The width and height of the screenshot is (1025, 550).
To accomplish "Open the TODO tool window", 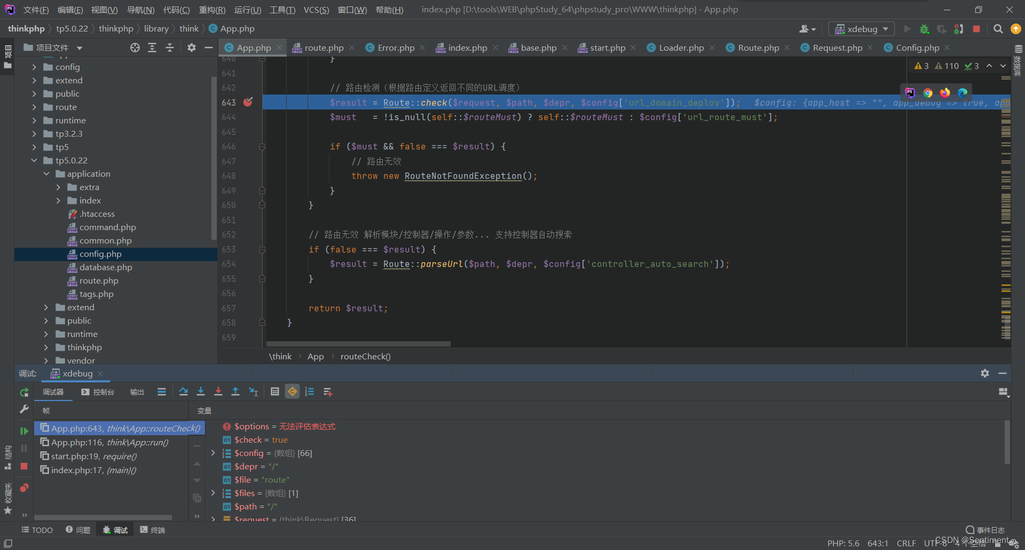I will (x=37, y=530).
